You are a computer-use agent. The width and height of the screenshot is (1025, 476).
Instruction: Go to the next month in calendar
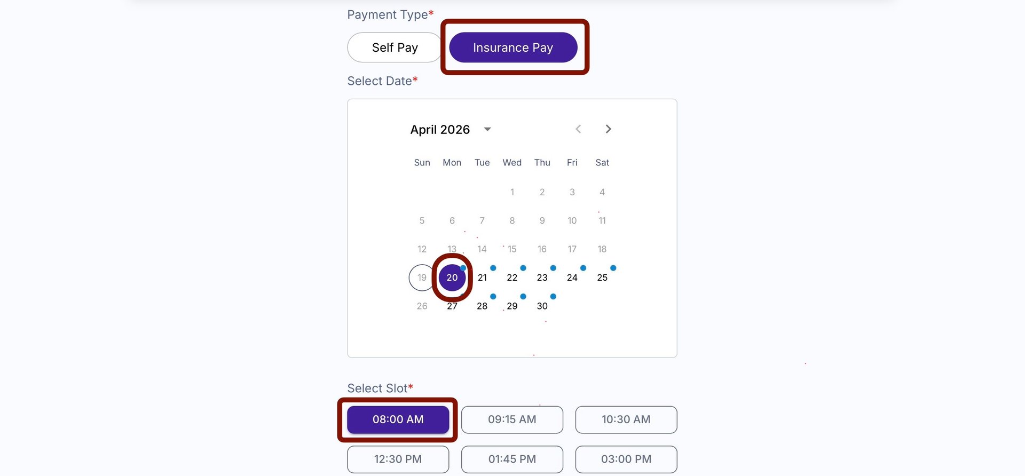(608, 129)
